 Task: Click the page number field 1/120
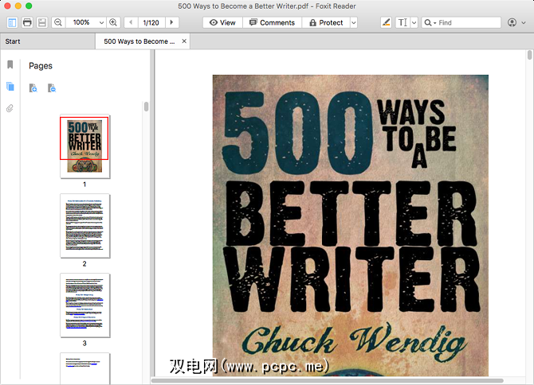[151, 23]
